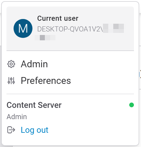
Task: Click the Admin gear icon
Action: (x=11, y=64)
